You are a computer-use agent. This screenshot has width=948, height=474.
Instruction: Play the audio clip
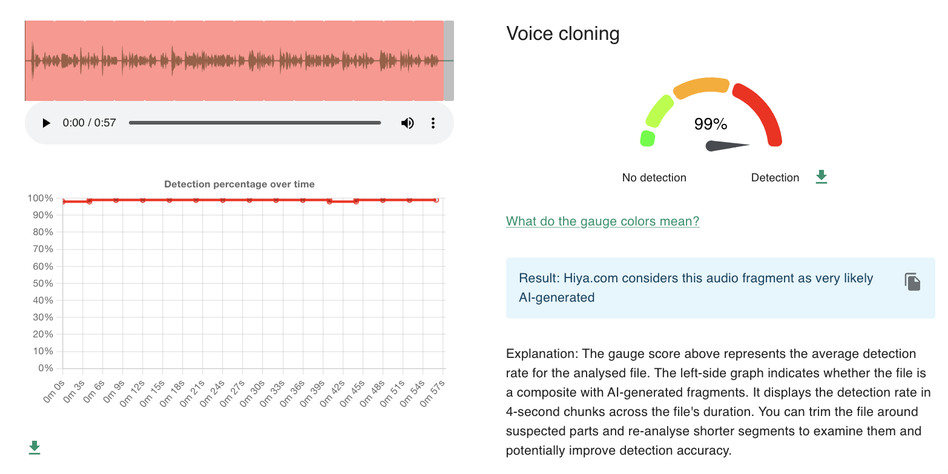46,123
